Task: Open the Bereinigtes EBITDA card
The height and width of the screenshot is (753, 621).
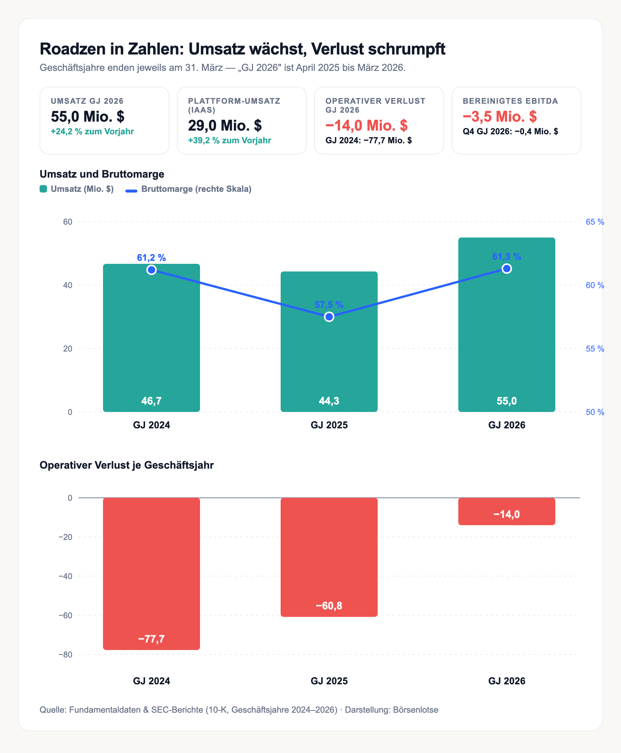Action: pos(517,121)
